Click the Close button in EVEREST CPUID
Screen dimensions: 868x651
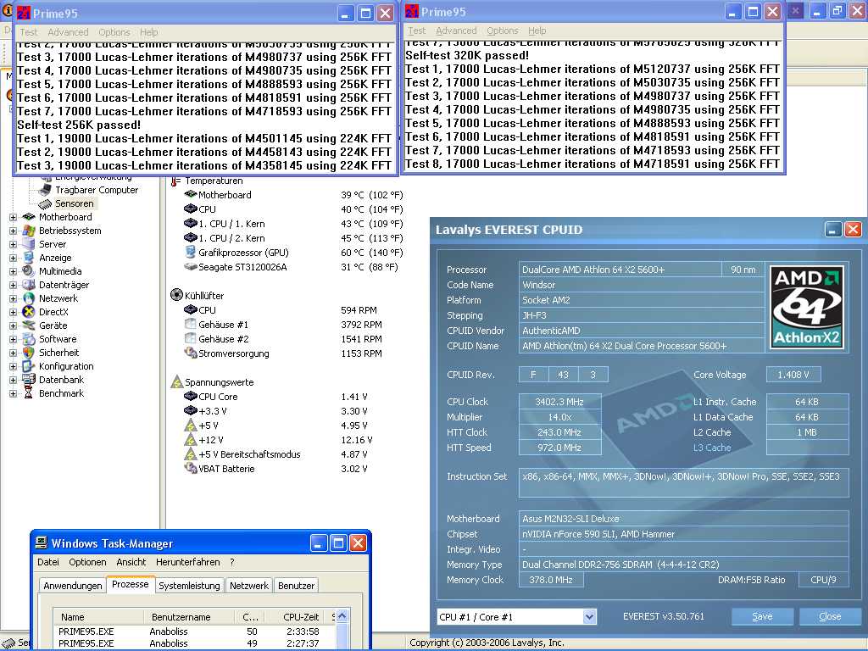point(830,616)
